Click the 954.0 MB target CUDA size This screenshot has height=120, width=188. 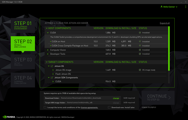point(110,82)
